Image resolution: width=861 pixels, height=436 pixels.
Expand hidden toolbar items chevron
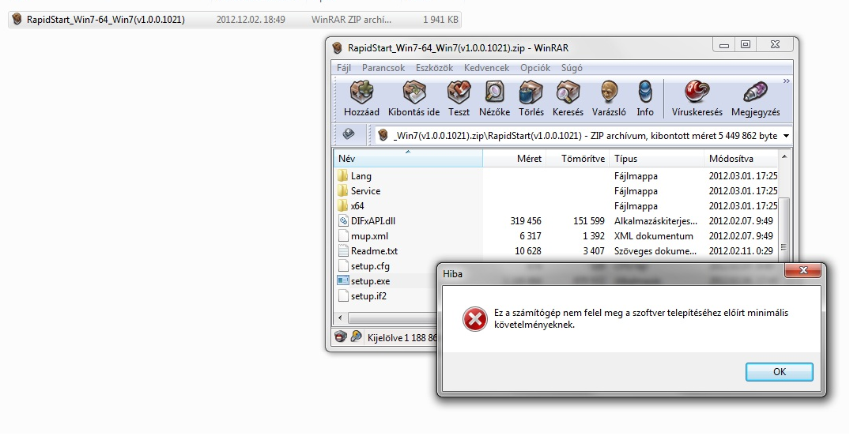click(x=787, y=81)
